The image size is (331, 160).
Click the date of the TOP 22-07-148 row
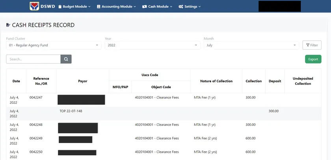14,113
